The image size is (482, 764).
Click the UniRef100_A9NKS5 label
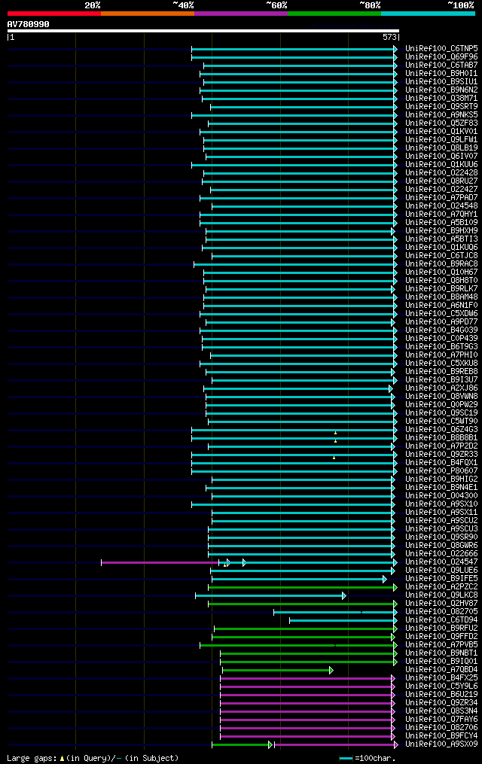click(441, 115)
